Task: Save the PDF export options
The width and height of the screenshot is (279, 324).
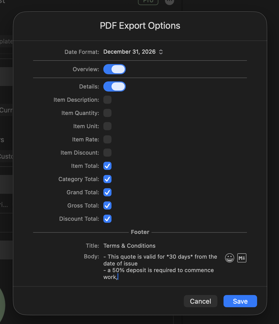Action: tap(240, 301)
